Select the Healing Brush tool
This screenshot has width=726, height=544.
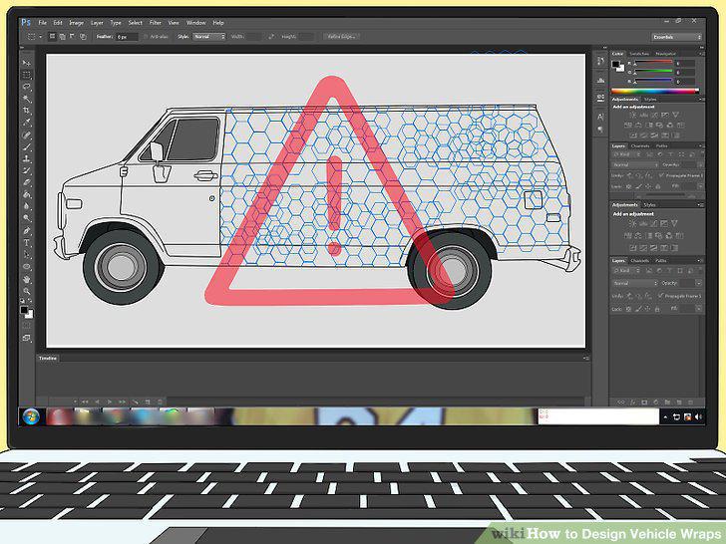(26, 136)
